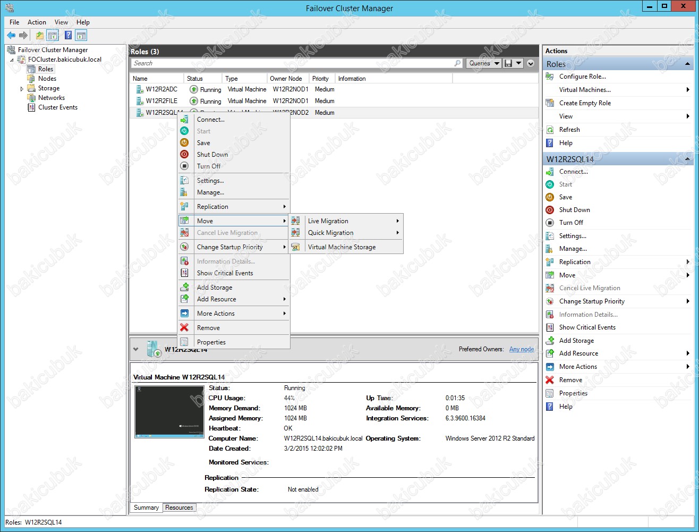This screenshot has height=532, width=699.
Task: Click the Remove X icon in Actions pane
Action: [x=550, y=380]
